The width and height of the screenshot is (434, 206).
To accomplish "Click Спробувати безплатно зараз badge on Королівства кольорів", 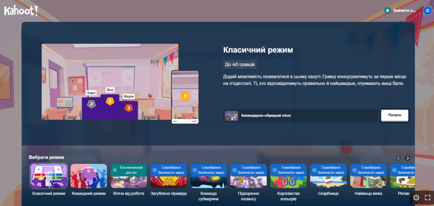I will coord(289,170).
